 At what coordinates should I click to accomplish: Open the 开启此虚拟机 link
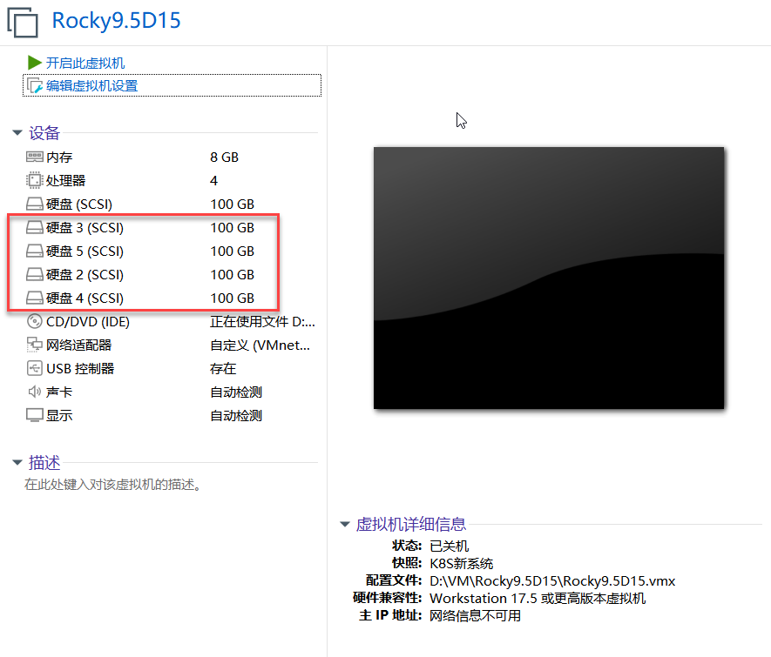coord(85,63)
